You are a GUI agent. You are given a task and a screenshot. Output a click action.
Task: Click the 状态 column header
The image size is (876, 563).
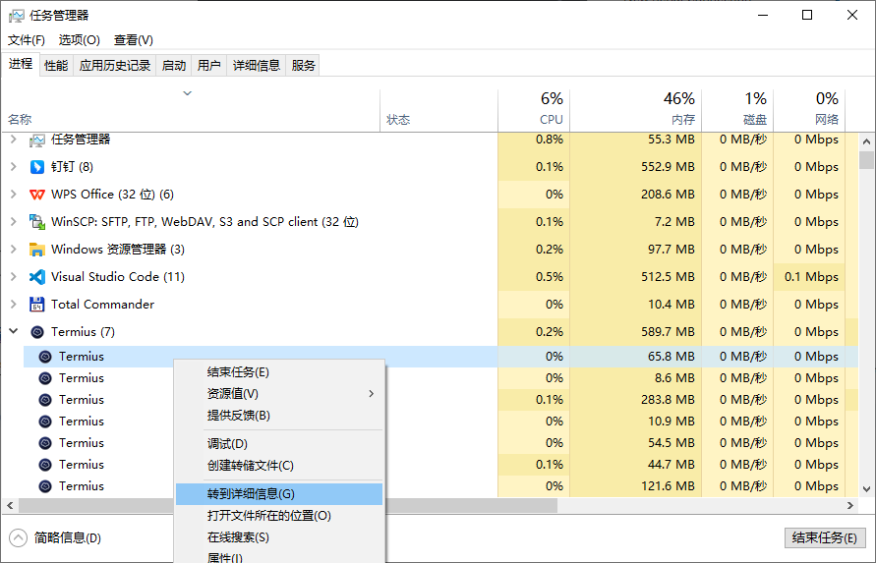[x=439, y=110]
